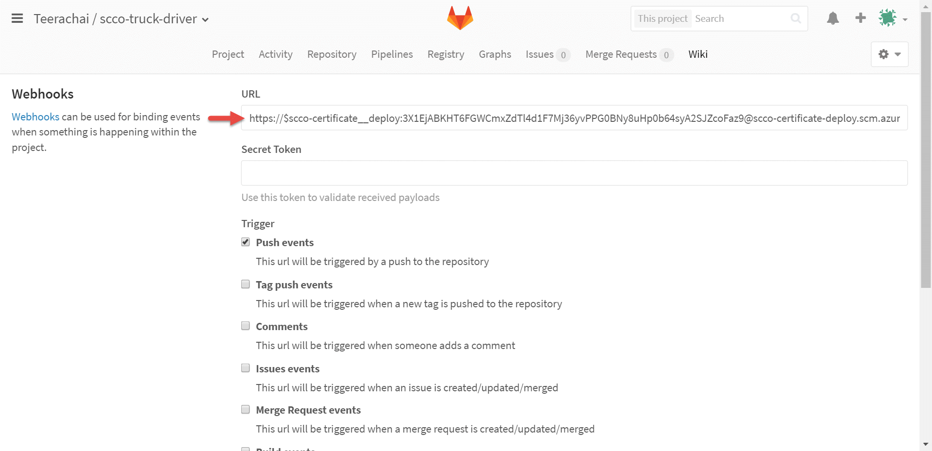Open the settings gear dropdown caret
932x451 pixels.
897,54
